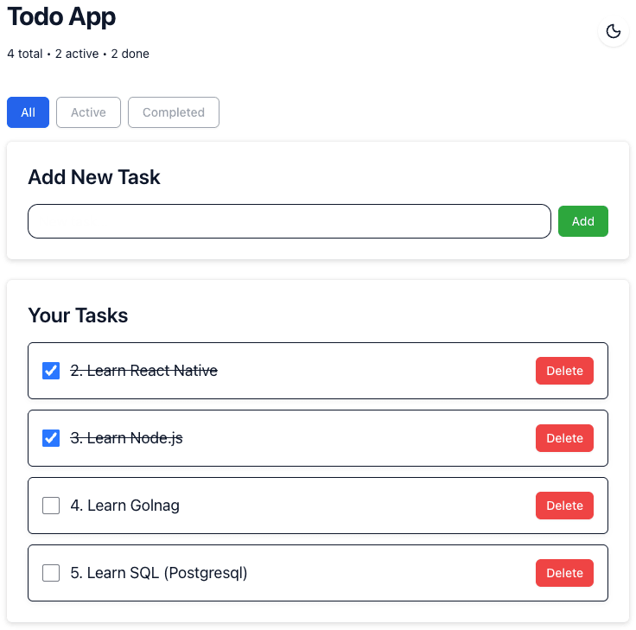This screenshot has height=630, width=636.
Task: Show the Completed tasks filter
Action: 174,112
